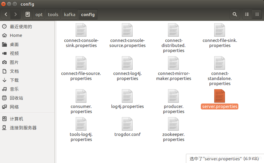Viewport: 264px width, 163px height.
Task: Select the zookeeper.properties file icon
Action: click(173, 124)
